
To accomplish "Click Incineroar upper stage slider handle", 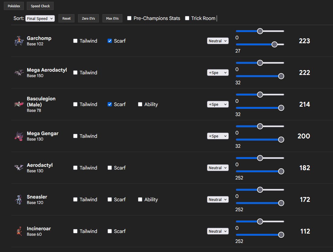I will point(260,221).
